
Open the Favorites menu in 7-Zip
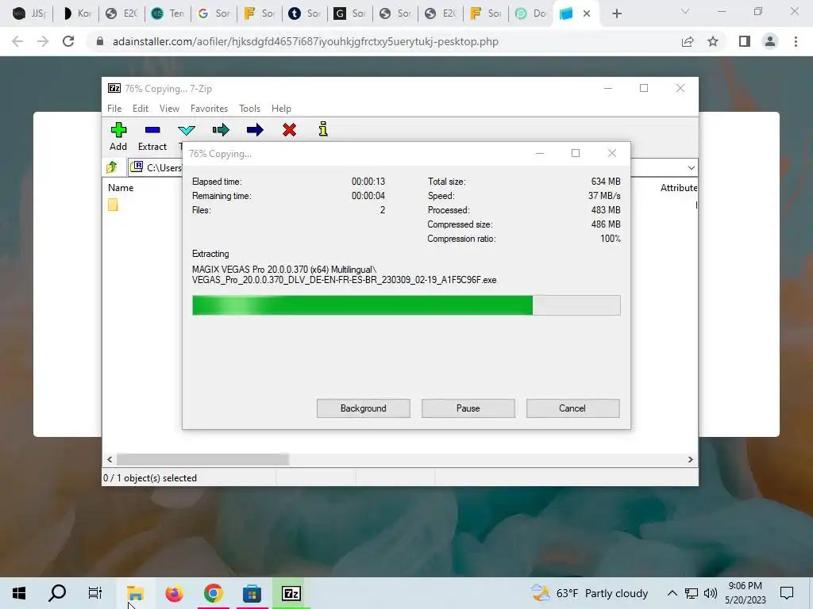click(209, 108)
